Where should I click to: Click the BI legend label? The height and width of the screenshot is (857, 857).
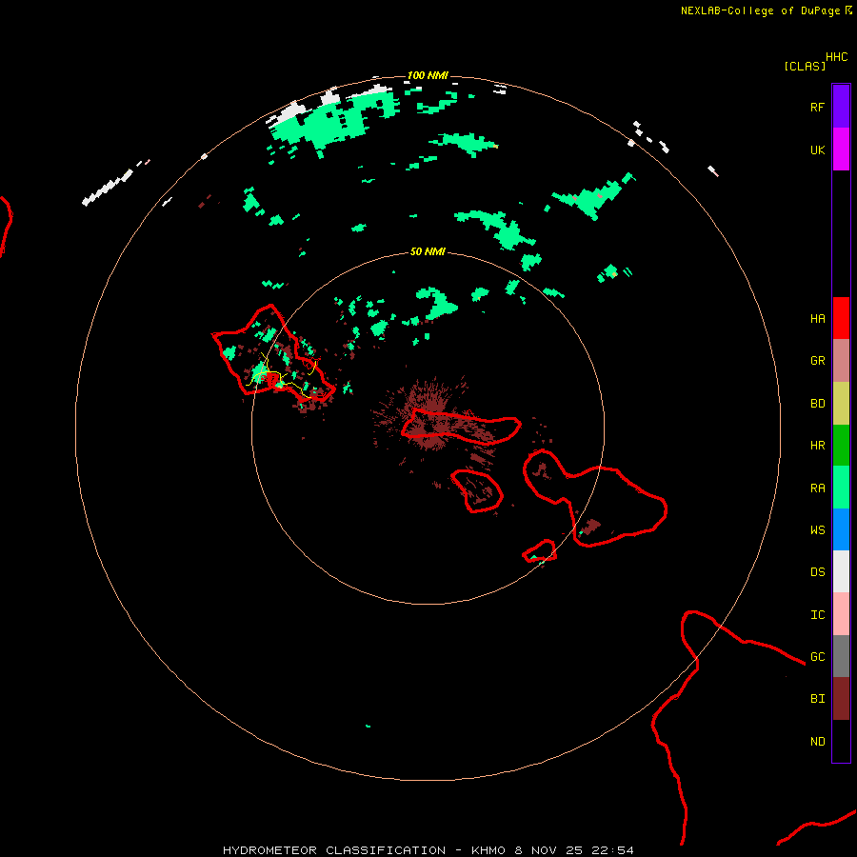point(818,699)
